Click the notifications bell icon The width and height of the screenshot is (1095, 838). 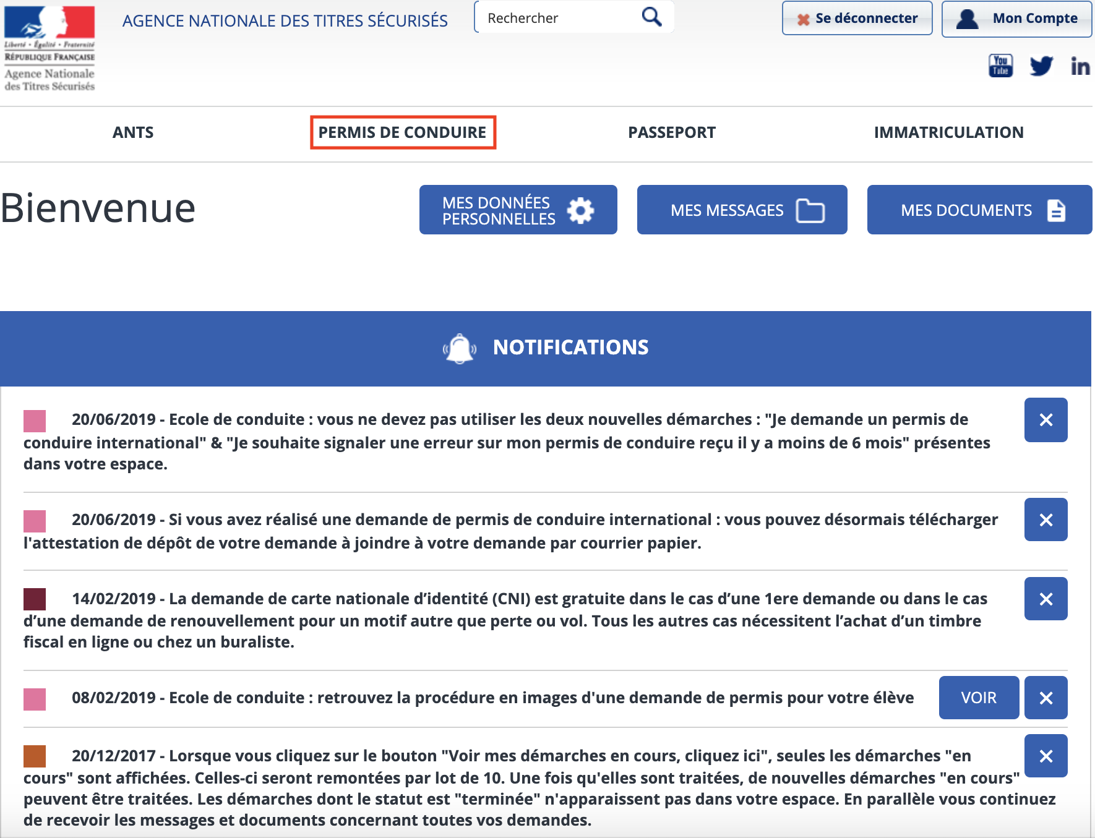[460, 348]
